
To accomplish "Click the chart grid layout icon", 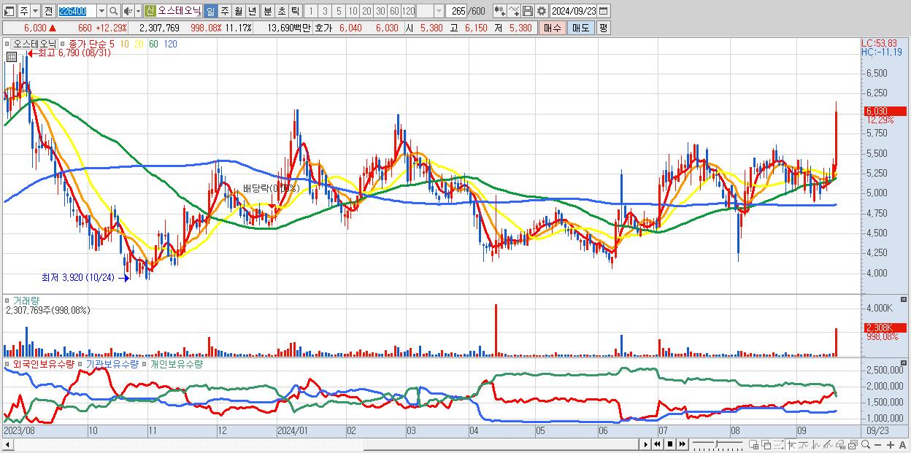I will pyautogui.click(x=753, y=444).
